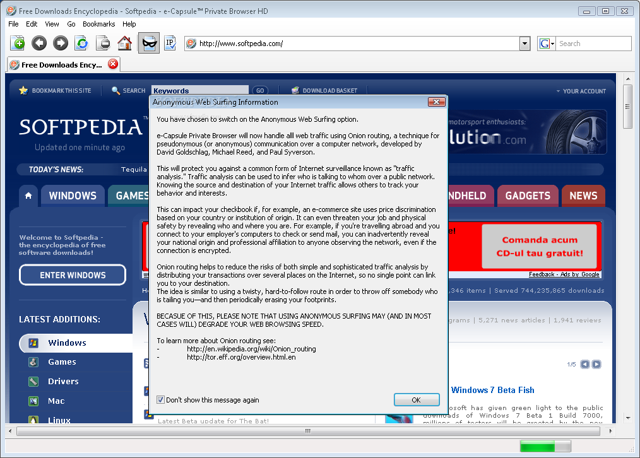Click the vertical scrollbar down arrow
This screenshot has height=458, width=640.
pos(628,418)
